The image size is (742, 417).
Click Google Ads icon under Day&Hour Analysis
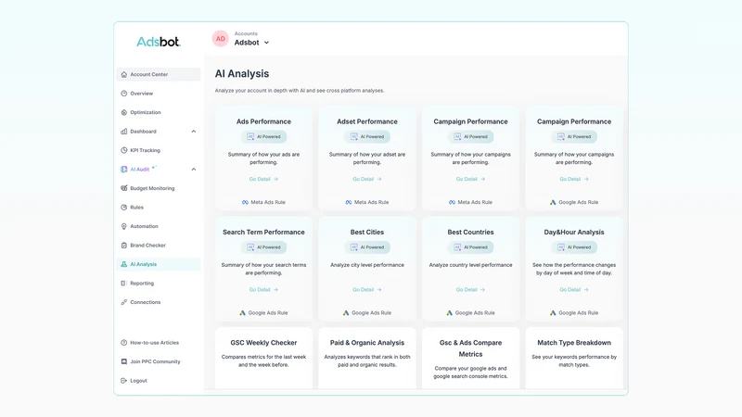click(553, 313)
